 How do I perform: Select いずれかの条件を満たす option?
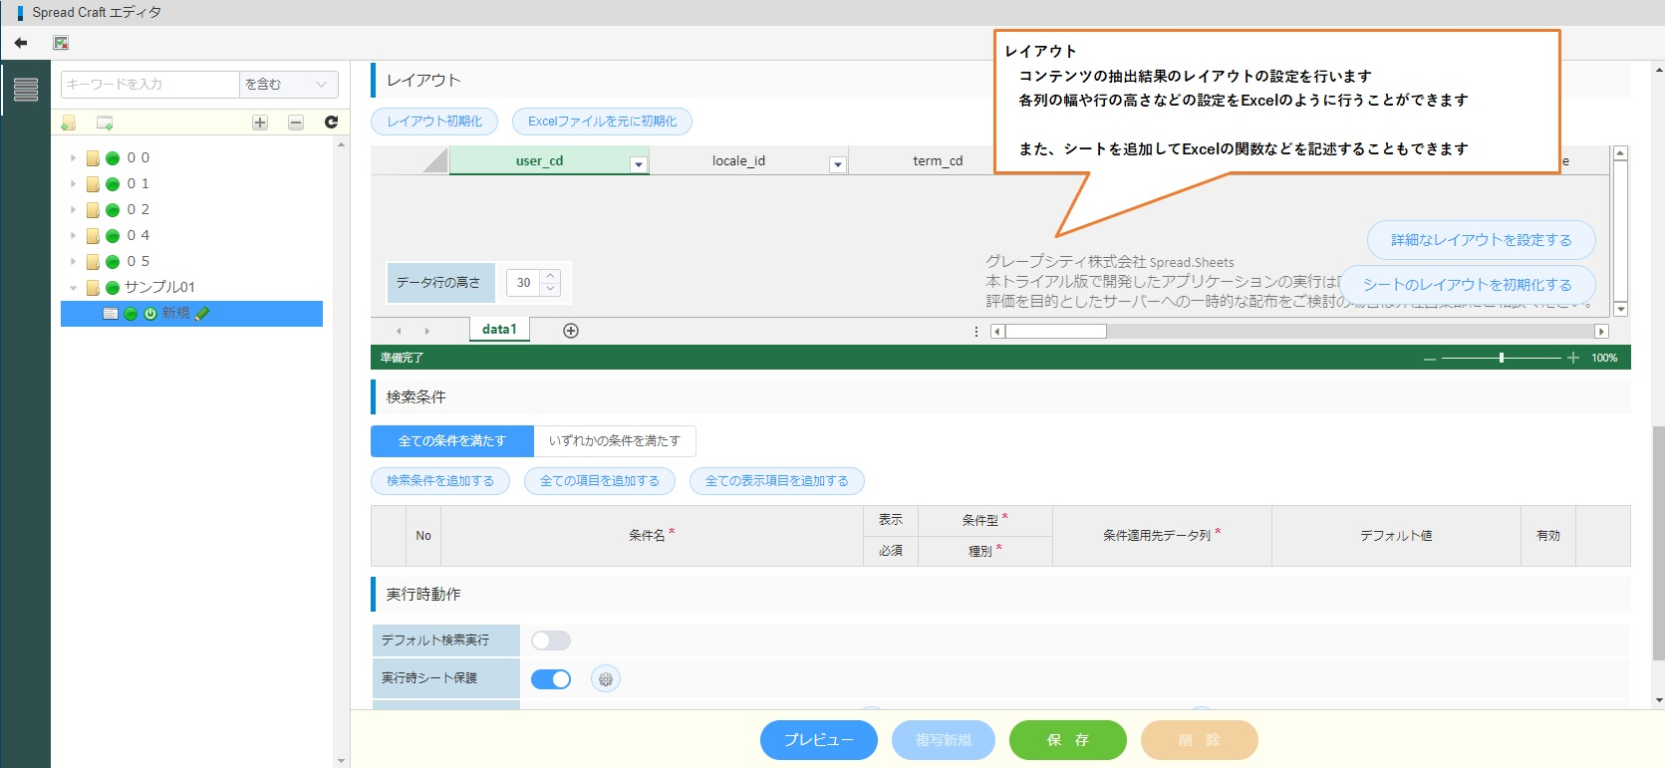[614, 441]
